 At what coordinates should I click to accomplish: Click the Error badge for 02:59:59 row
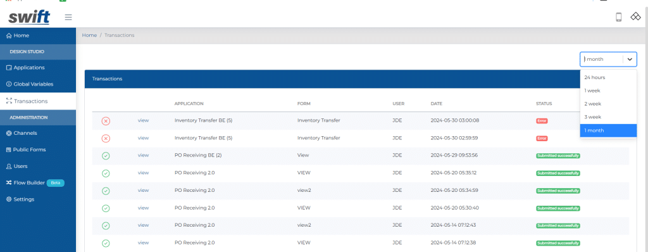(x=542, y=138)
